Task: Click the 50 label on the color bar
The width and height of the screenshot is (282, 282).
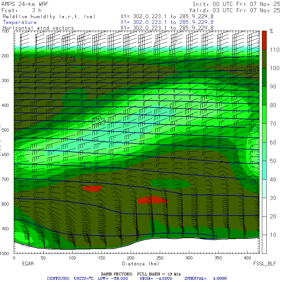Action: (273, 161)
